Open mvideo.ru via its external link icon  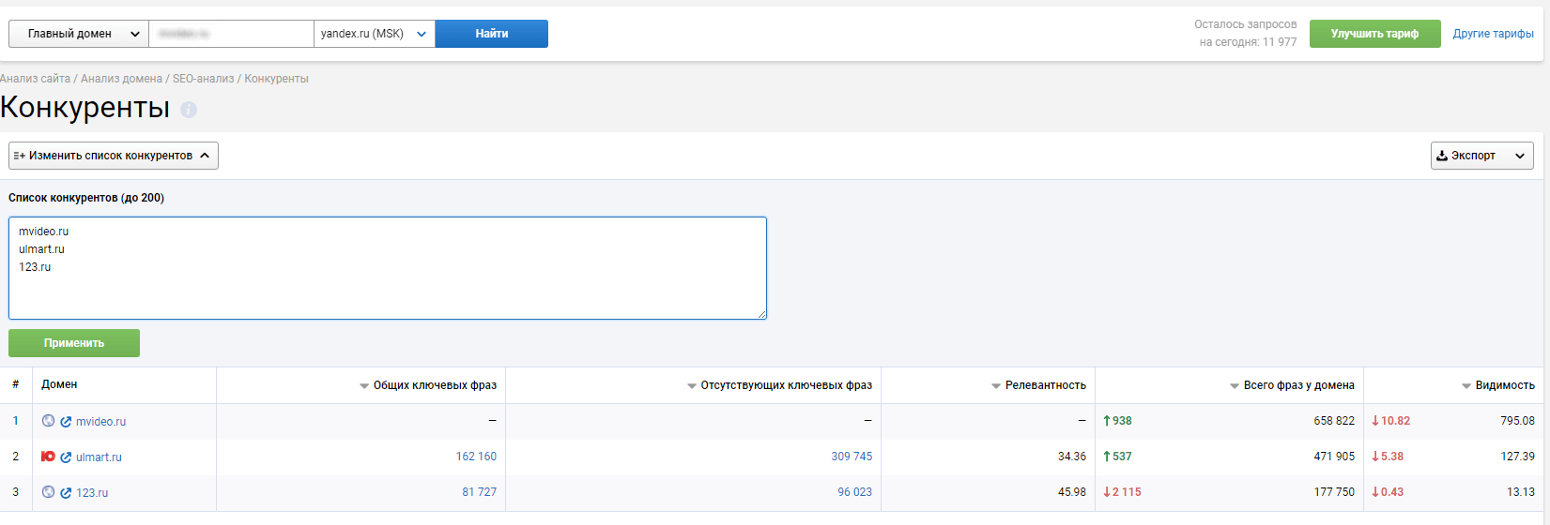(66, 422)
